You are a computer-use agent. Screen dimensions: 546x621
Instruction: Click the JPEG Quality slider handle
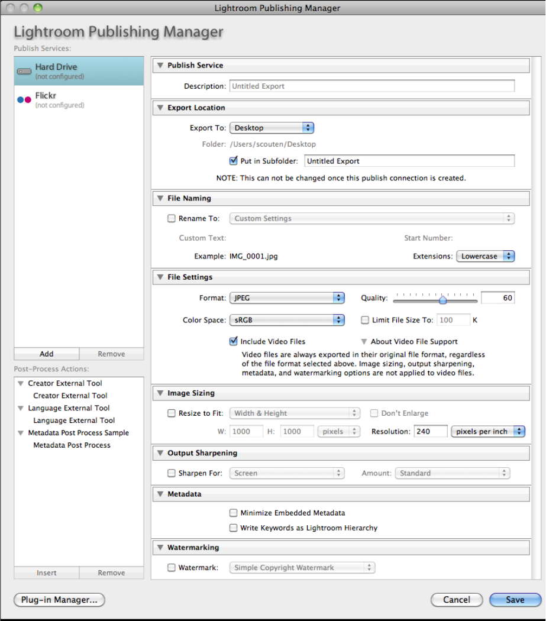coord(443,300)
